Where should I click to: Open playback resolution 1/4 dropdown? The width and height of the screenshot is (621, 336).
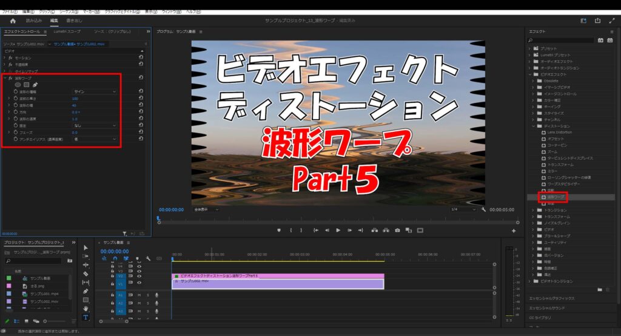tap(463, 209)
